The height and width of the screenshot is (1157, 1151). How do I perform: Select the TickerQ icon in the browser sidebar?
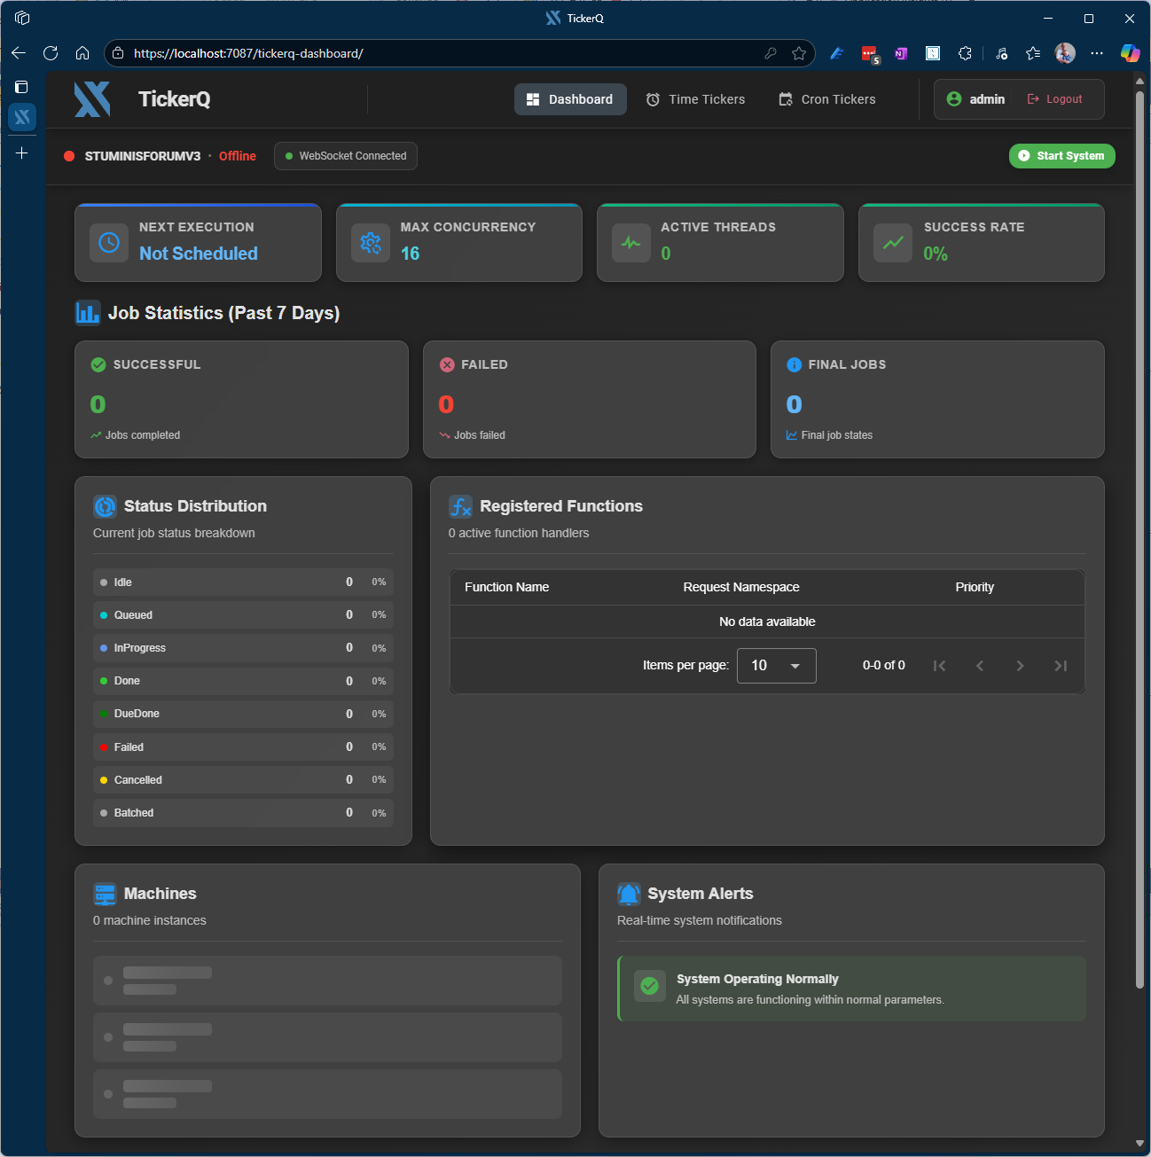coord(21,116)
